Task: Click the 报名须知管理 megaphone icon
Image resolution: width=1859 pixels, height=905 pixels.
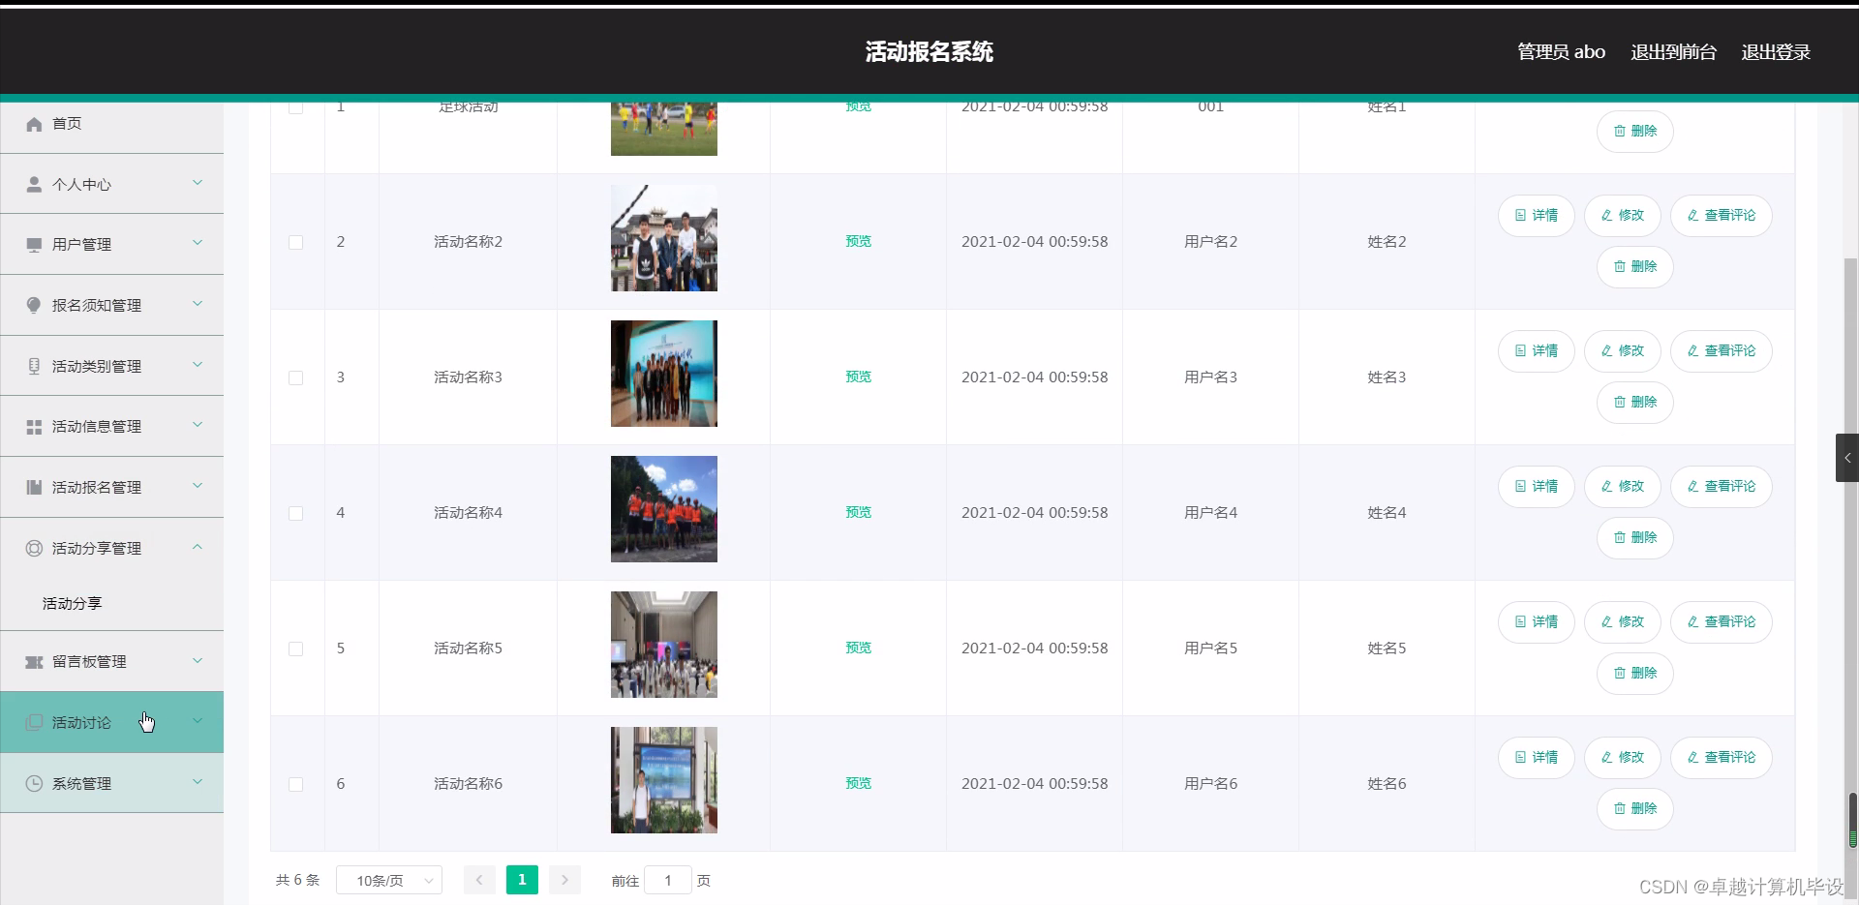Action: point(35,304)
